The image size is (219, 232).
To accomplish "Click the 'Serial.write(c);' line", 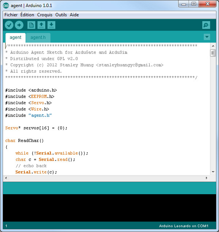I will pos(36,172).
